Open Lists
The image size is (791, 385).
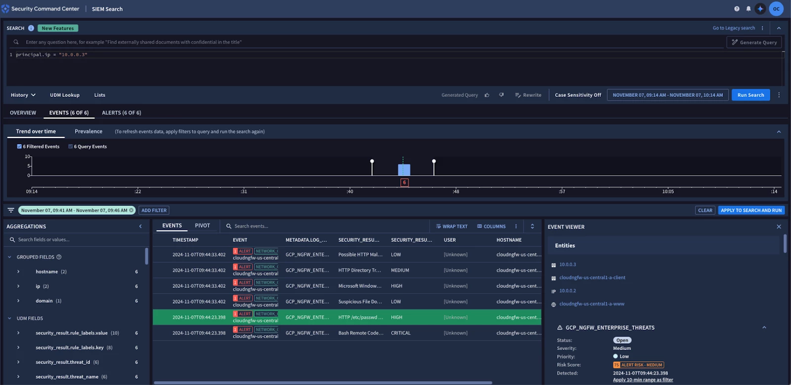coord(100,95)
